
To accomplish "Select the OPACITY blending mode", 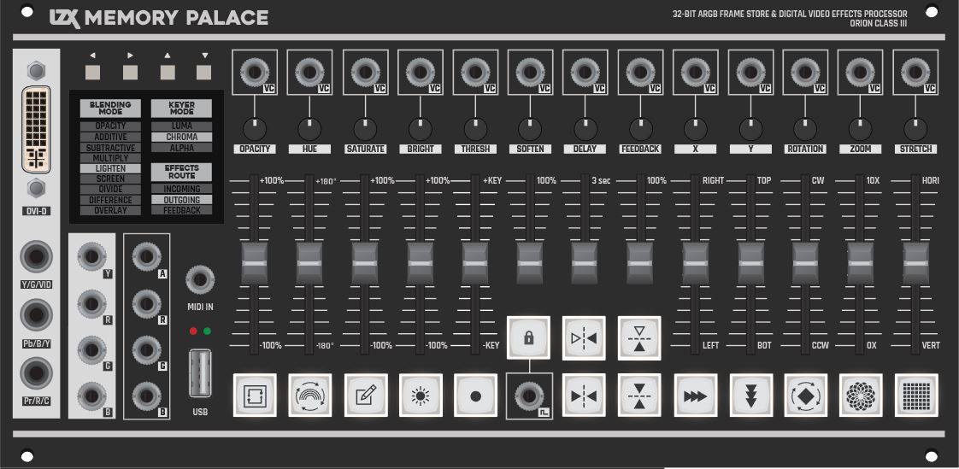I will point(111,126).
